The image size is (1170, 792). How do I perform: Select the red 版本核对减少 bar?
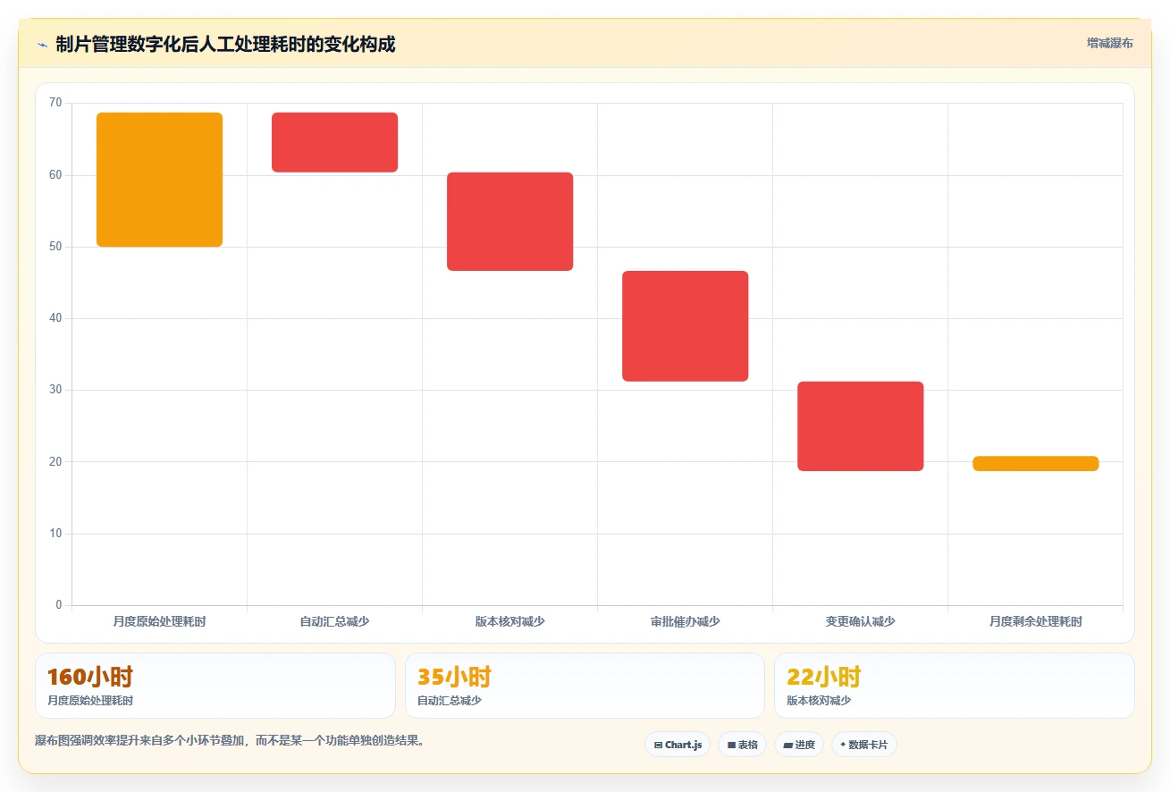tap(509, 222)
